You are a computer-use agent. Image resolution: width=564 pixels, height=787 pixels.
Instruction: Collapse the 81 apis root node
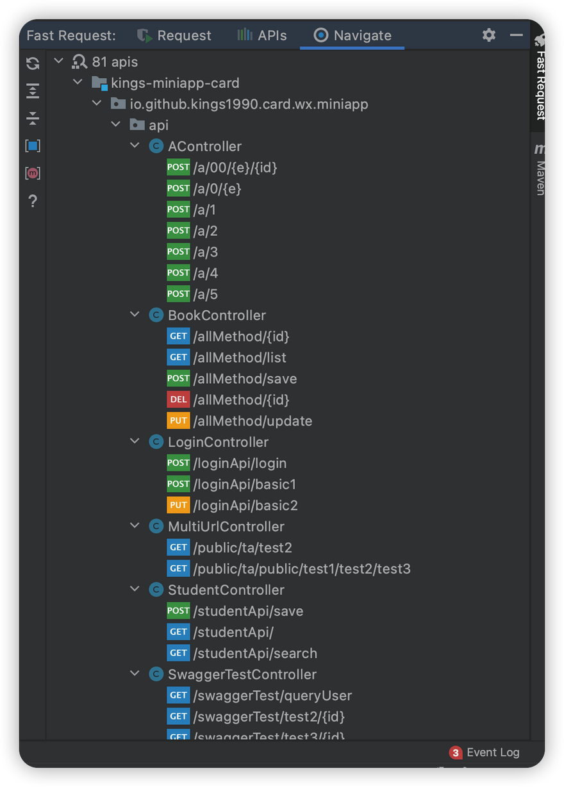[x=59, y=62]
